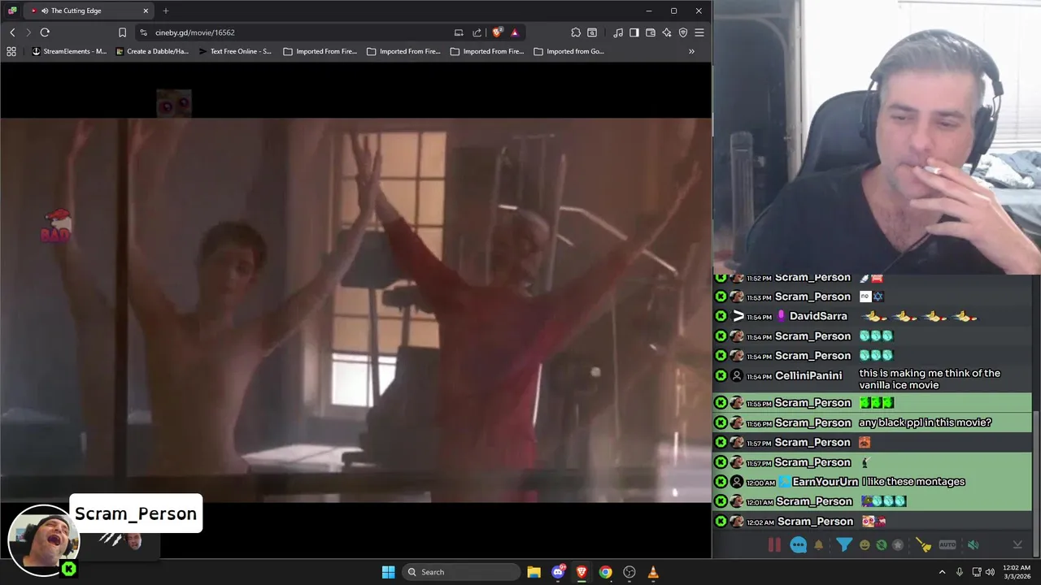
Task: Clear chat with the broom icon
Action: [x=923, y=545]
